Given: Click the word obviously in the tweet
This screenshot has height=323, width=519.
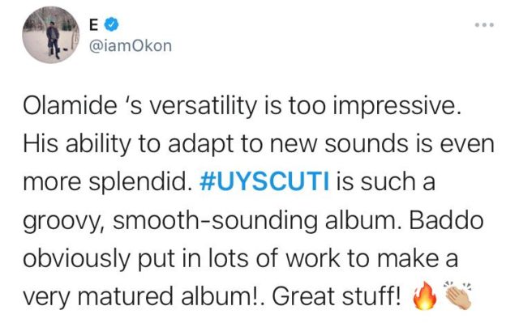Looking at the screenshot, I should 76,258.
